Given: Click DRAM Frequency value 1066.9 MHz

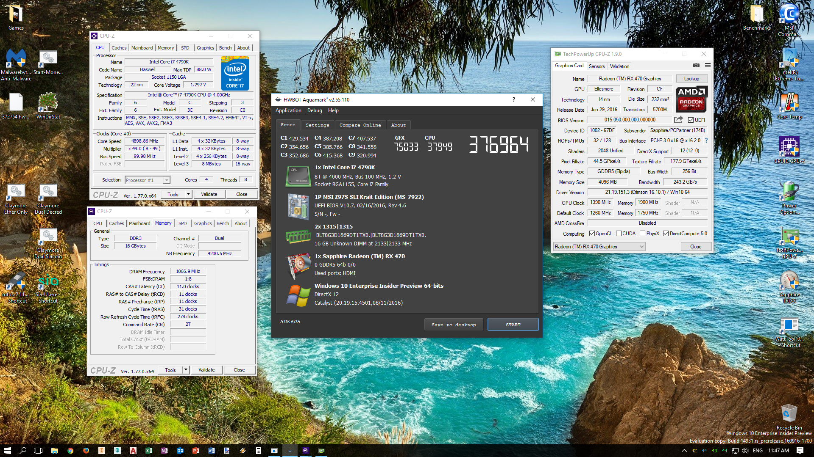Looking at the screenshot, I should click(188, 271).
